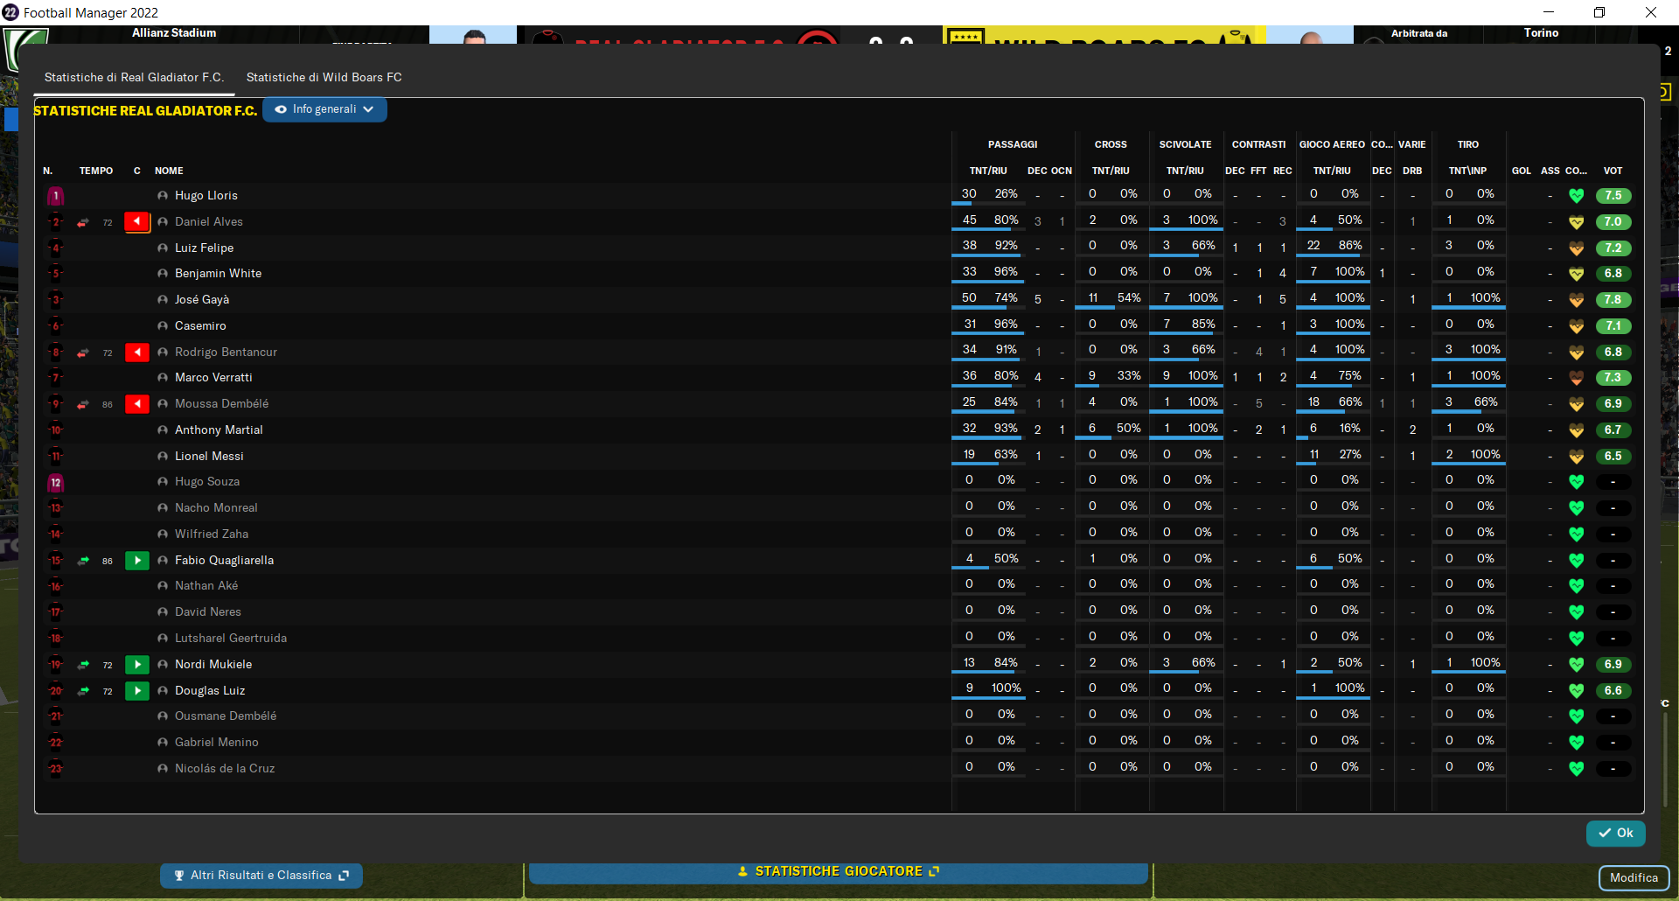The width and height of the screenshot is (1679, 901).
Task: Open Marco Verratti's player profile
Action: (213, 378)
